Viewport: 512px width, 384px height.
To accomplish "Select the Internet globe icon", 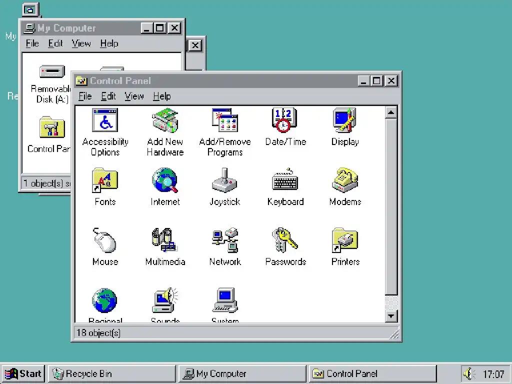I will 165,180.
